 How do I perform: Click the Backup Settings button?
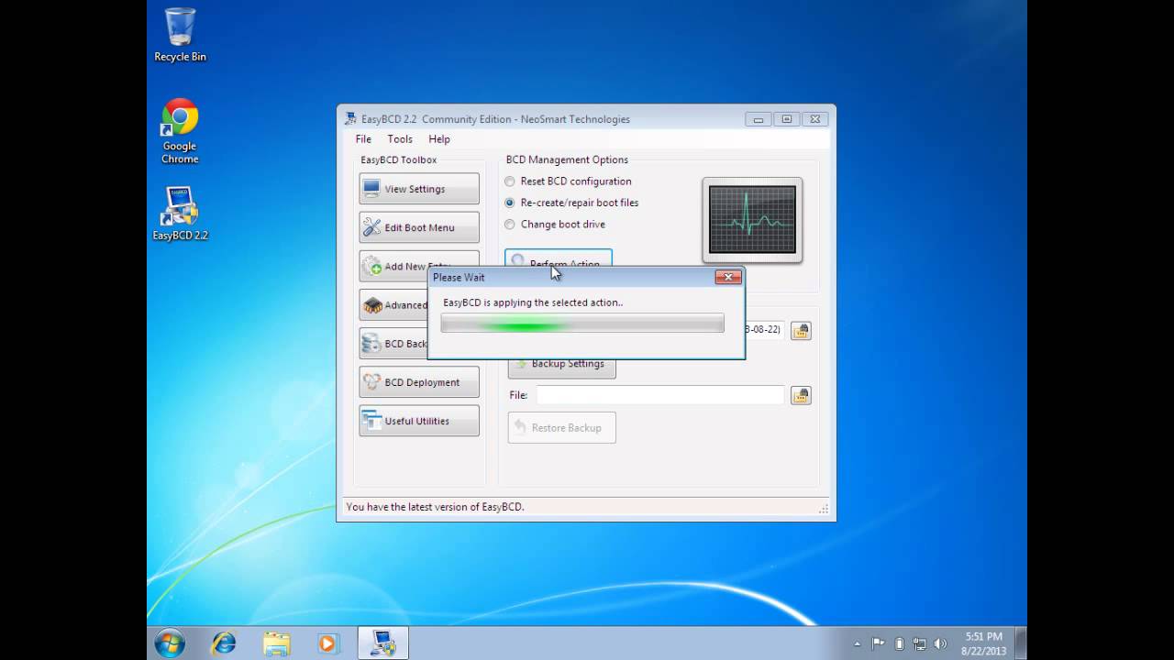562,368
